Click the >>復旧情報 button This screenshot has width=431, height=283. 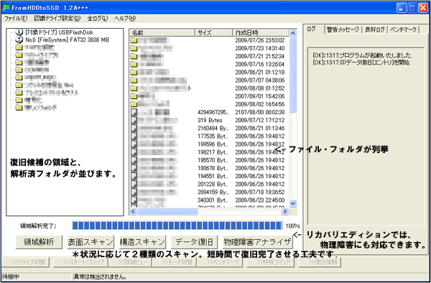pyautogui.click(x=320, y=262)
